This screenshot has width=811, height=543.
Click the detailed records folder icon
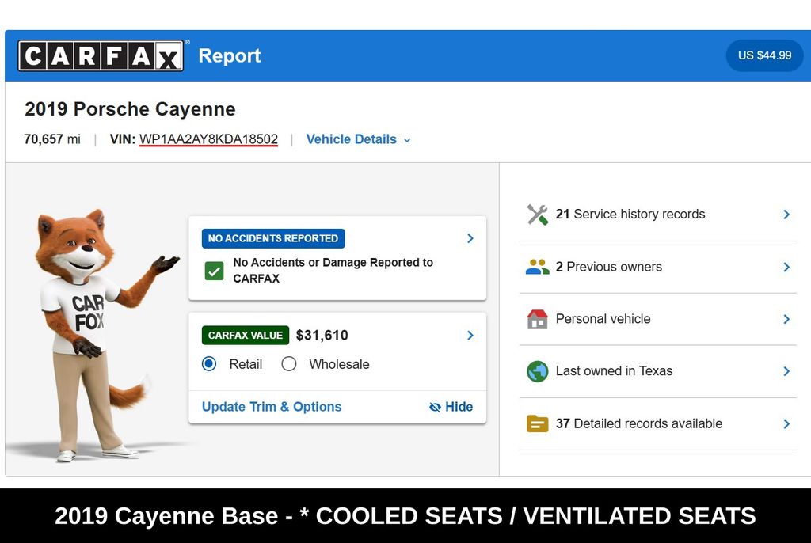[537, 423]
